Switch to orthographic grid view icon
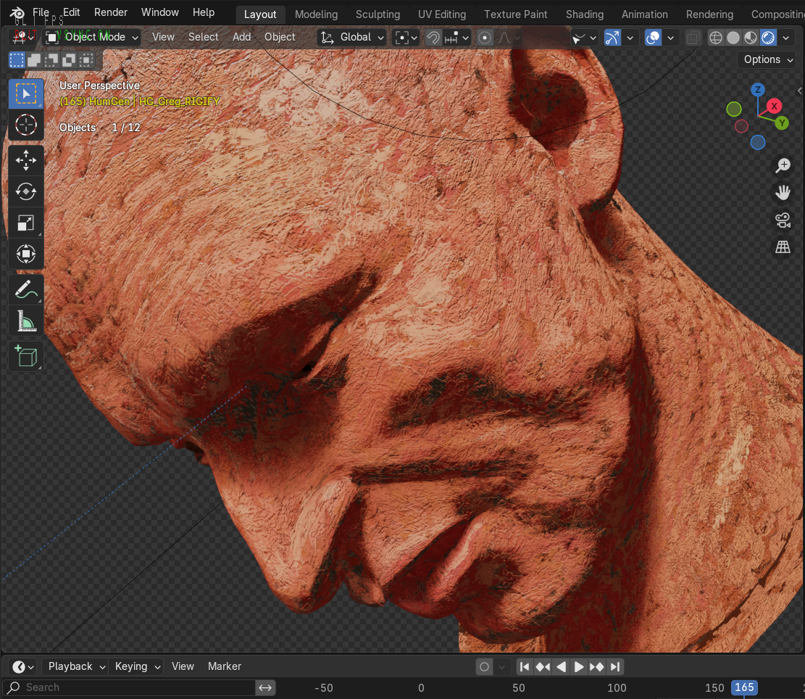Image resolution: width=805 pixels, height=699 pixels. tap(783, 247)
